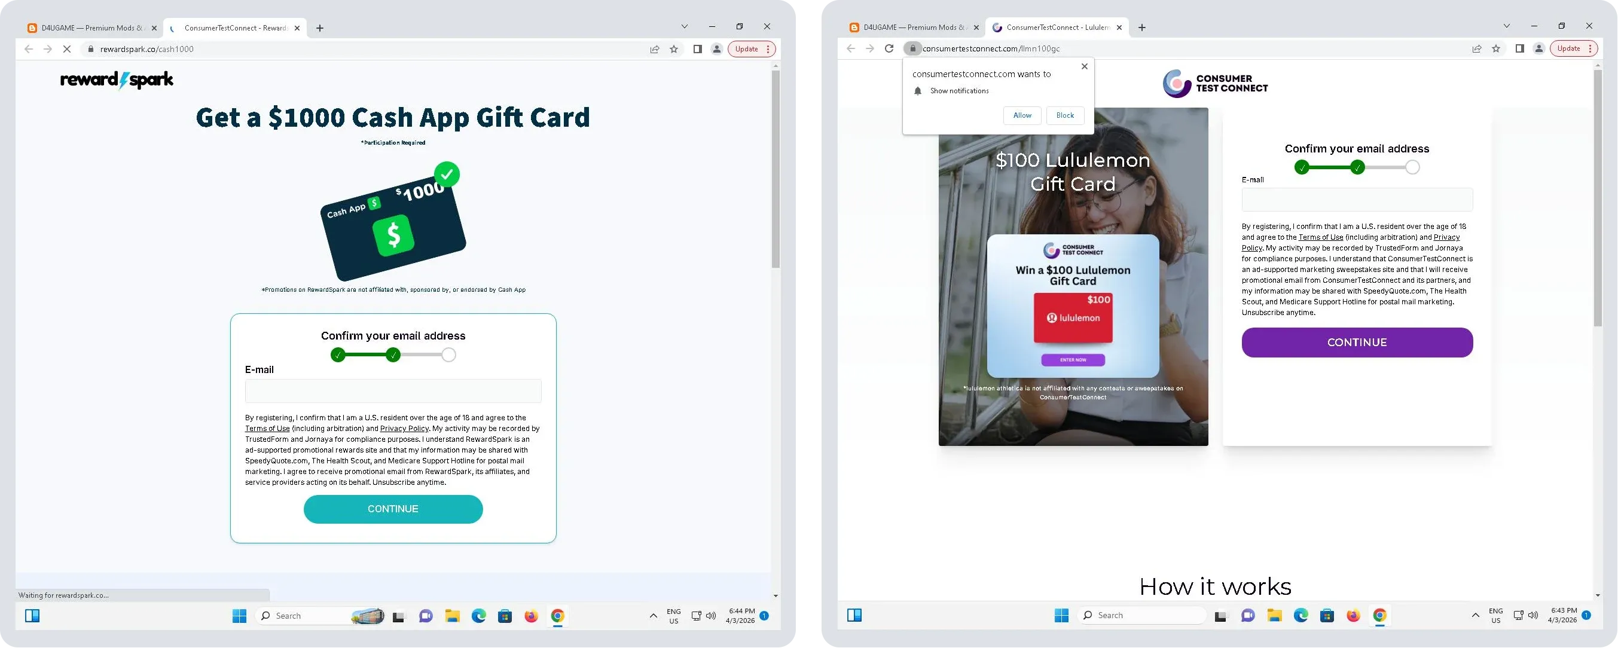Image resolution: width=1618 pixels, height=648 pixels.
Task: Expand tab search chevron in right browser window
Action: click(1507, 26)
